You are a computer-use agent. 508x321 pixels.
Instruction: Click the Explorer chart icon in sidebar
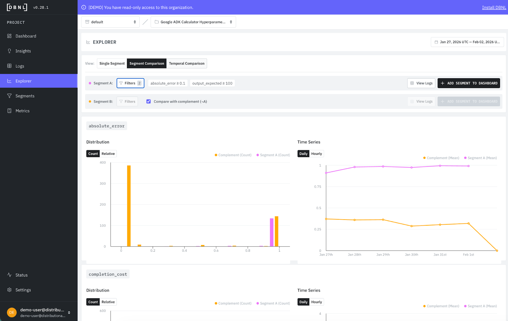(10, 81)
